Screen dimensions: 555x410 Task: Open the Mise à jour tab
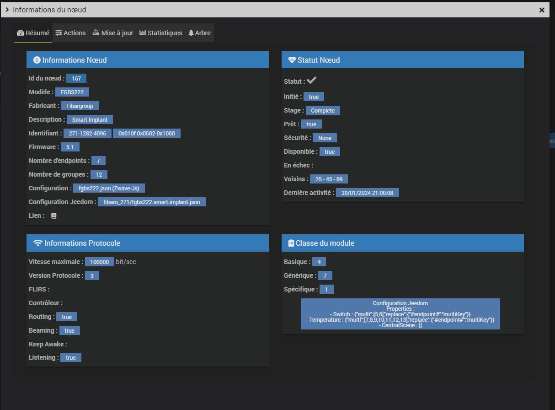point(112,33)
